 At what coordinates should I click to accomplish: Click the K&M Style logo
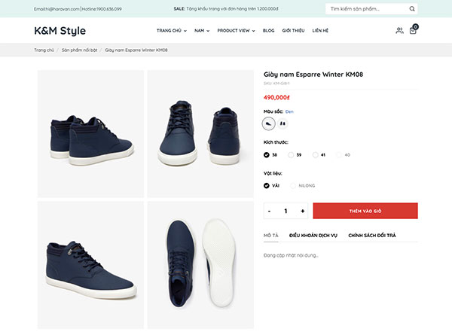pos(60,31)
